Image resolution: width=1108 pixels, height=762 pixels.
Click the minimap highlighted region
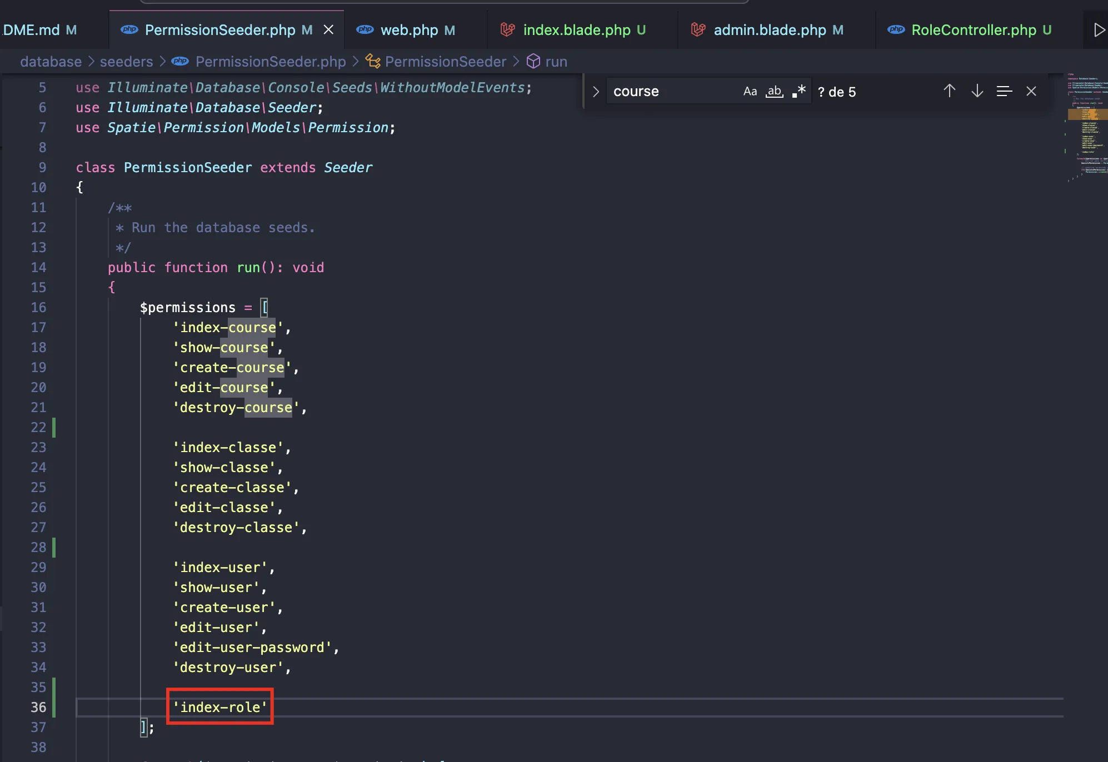1087,114
